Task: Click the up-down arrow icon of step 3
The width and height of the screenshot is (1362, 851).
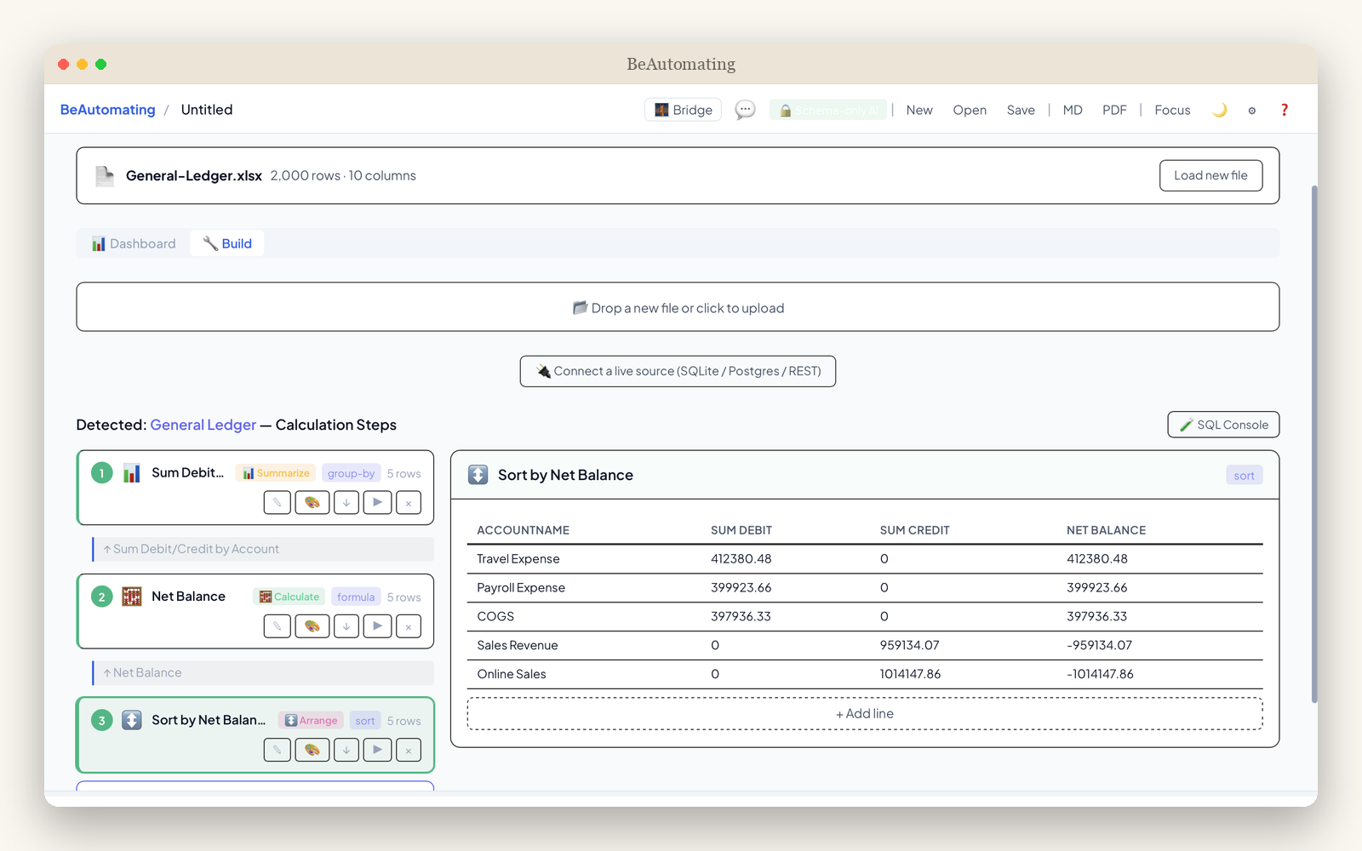Action: [x=132, y=720]
